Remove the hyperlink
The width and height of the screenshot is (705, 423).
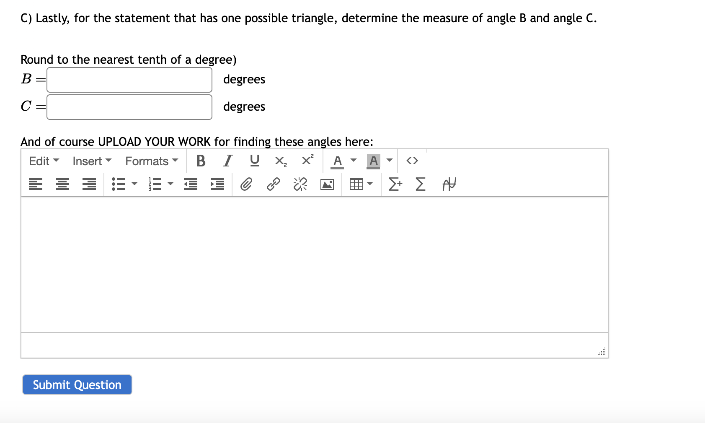pos(300,184)
